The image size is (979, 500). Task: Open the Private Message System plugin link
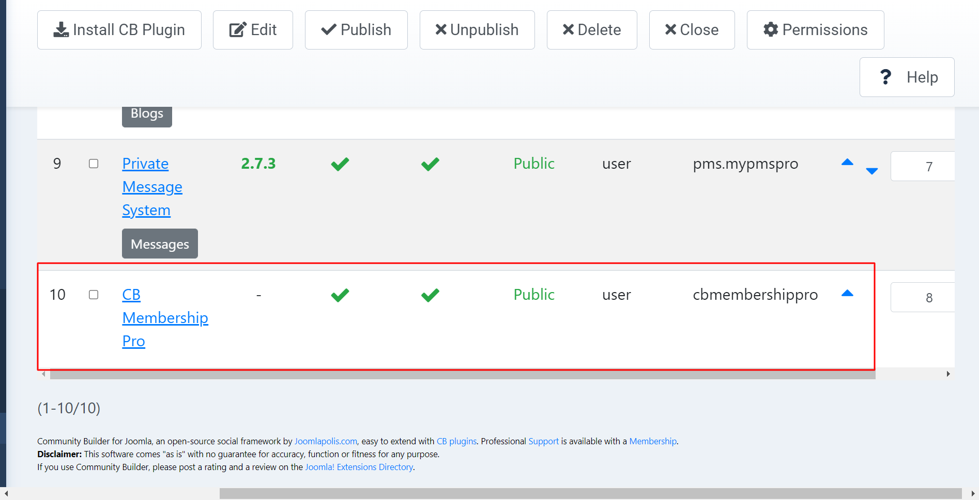tap(152, 187)
